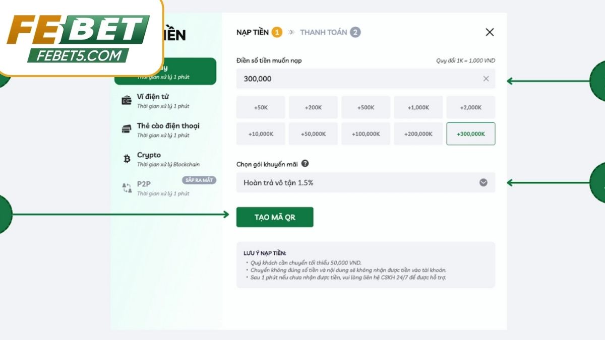Close the deposit dialog
Viewport: 605px width, 340px height.
click(x=489, y=32)
